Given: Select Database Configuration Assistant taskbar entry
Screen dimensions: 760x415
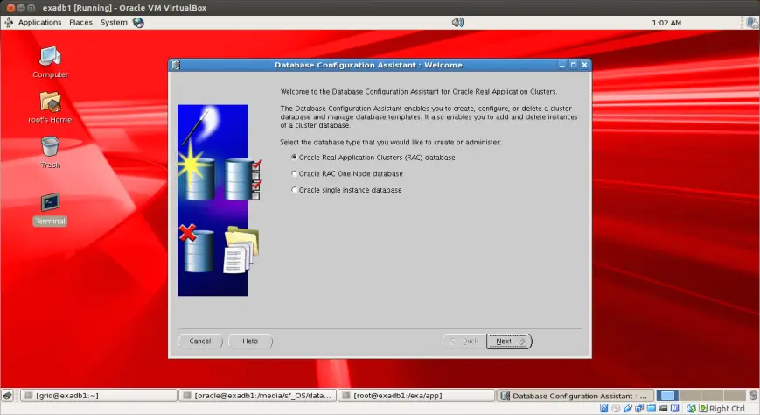Looking at the screenshot, I should tap(575, 396).
